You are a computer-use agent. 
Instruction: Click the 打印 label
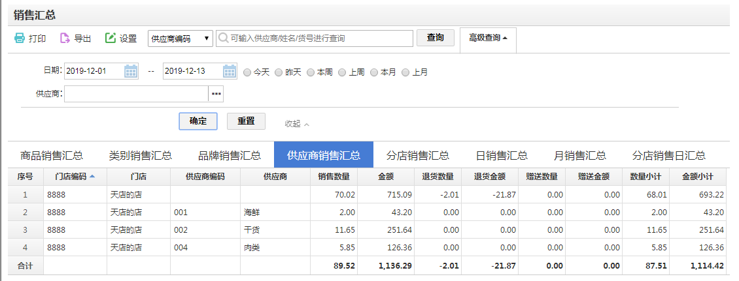tap(37, 38)
